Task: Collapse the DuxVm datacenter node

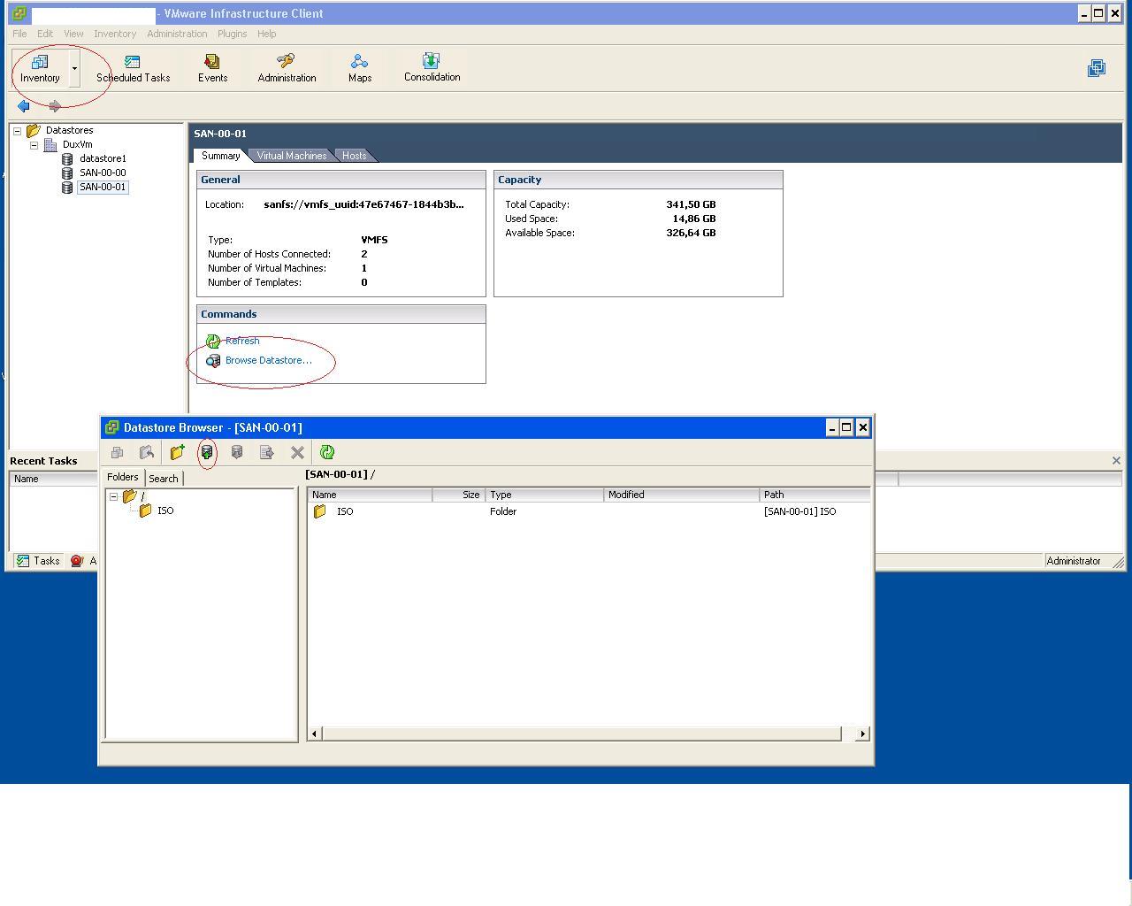Action: tap(34, 145)
